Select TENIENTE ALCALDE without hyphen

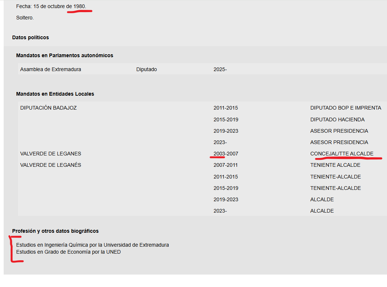tap(335, 165)
